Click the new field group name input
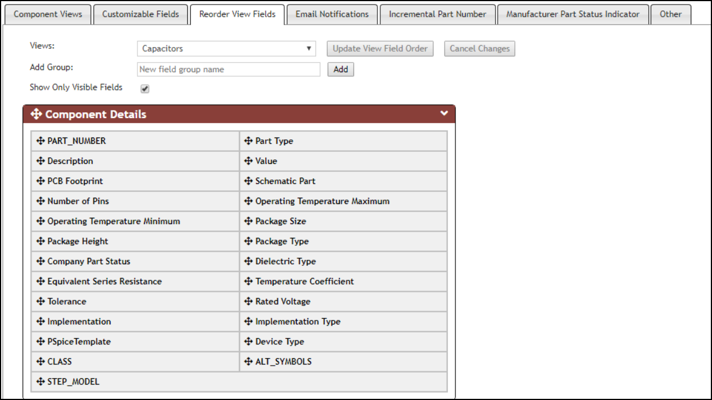Image resolution: width=712 pixels, height=400 pixels. point(228,69)
